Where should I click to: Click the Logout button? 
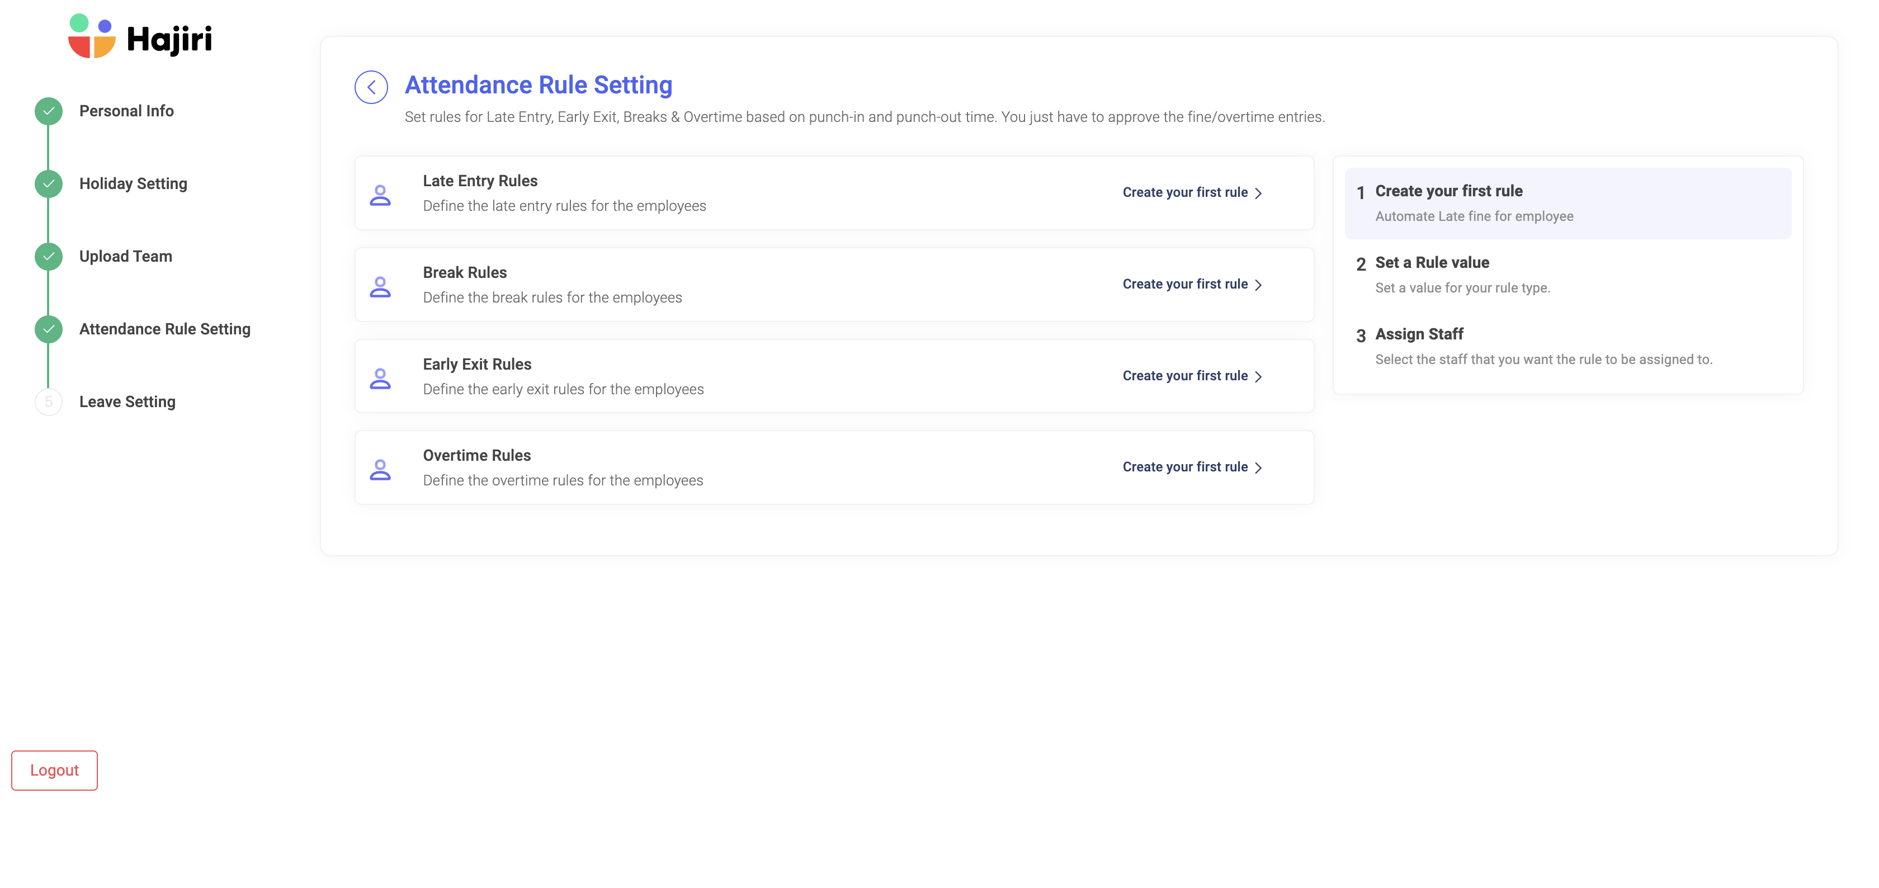coord(54,771)
